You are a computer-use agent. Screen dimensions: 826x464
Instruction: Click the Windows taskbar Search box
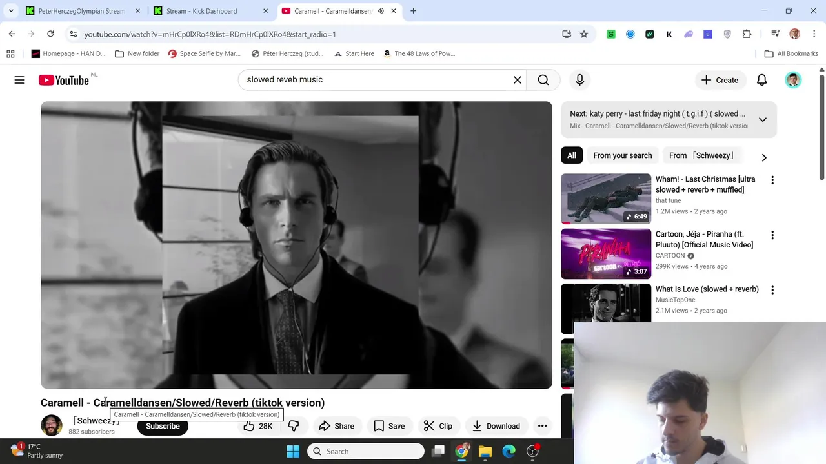(366, 451)
